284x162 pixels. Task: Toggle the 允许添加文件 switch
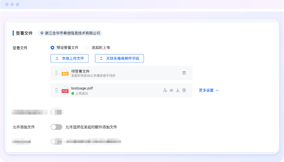56,127
